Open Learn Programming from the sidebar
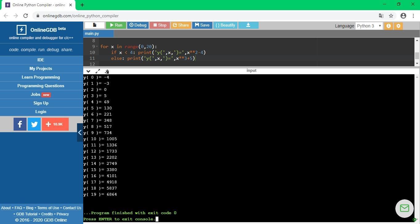Viewport: 420px width, 224px height. [41, 77]
